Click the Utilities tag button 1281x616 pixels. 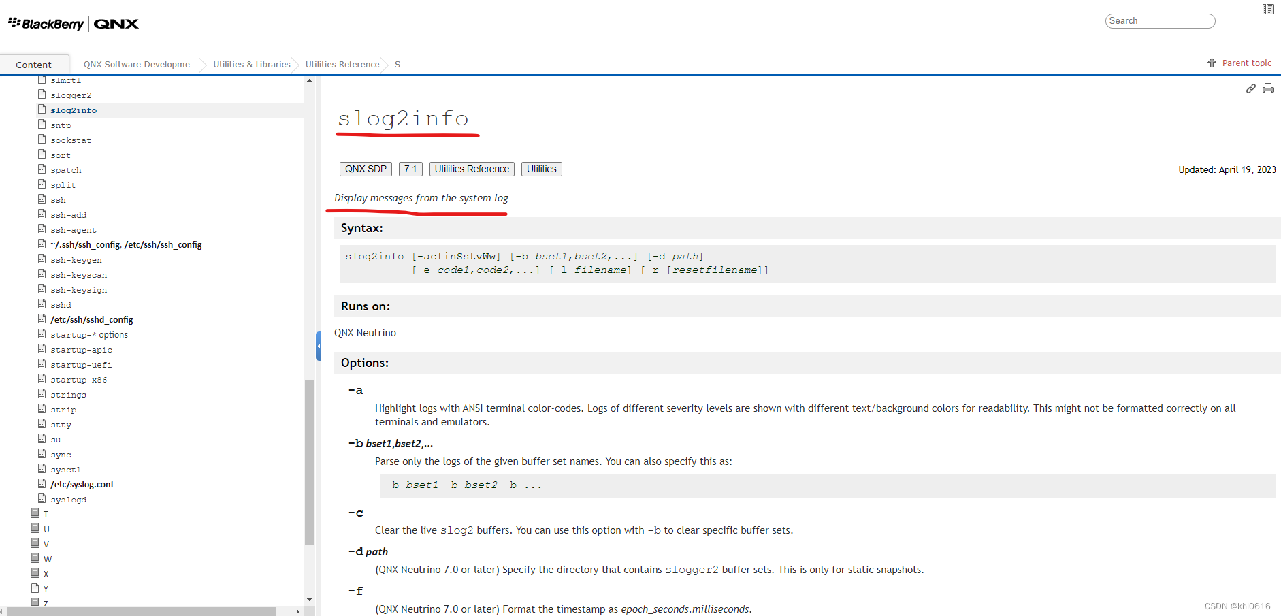542,169
